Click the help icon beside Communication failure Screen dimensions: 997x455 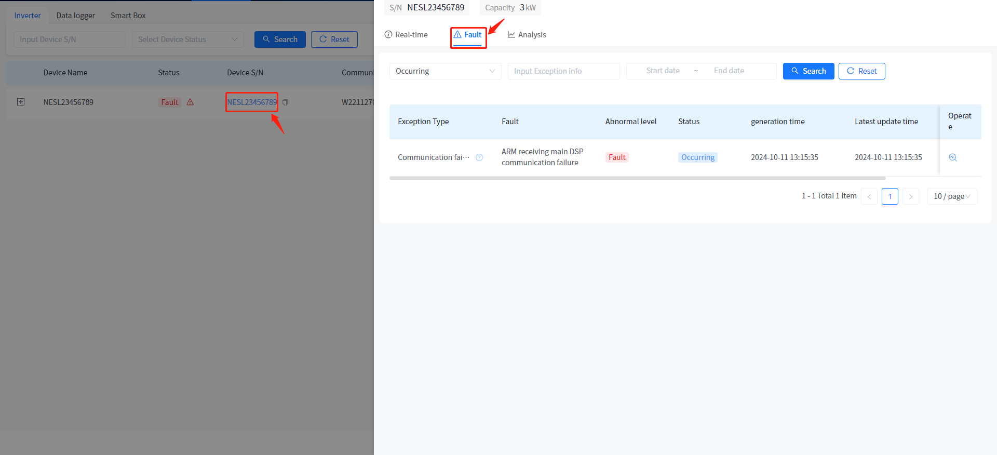pyautogui.click(x=479, y=157)
